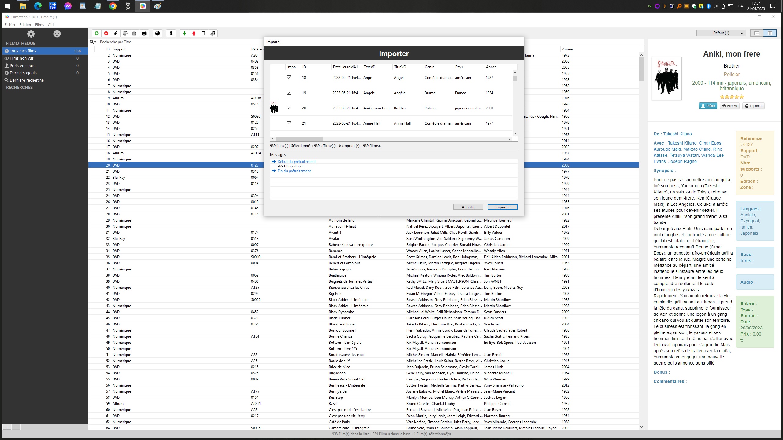
Task: Click the red remove film icon
Action: pyautogui.click(x=106, y=33)
